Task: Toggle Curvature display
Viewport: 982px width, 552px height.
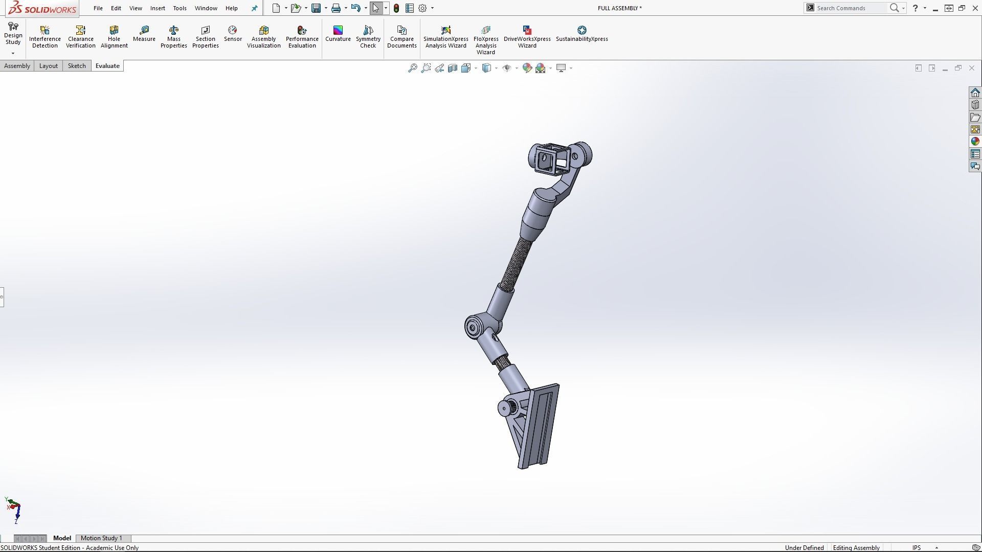Action: [338, 34]
